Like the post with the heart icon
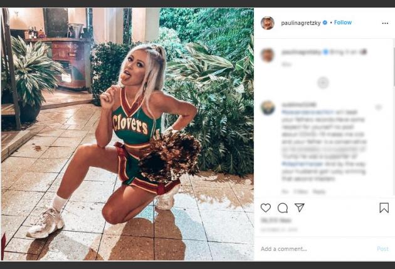 (266, 208)
